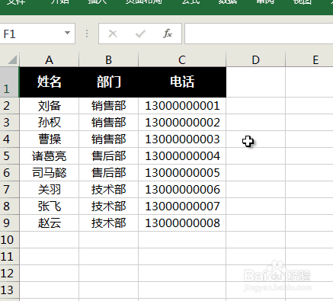Select phone number 13000000005
Viewport: 333px width, 301px height.
coord(182,173)
